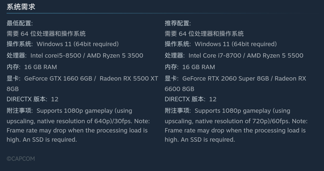The height and width of the screenshot is (171, 324).
Task: Click the Intel Core i7-8700 processor text
Action: click(215, 56)
